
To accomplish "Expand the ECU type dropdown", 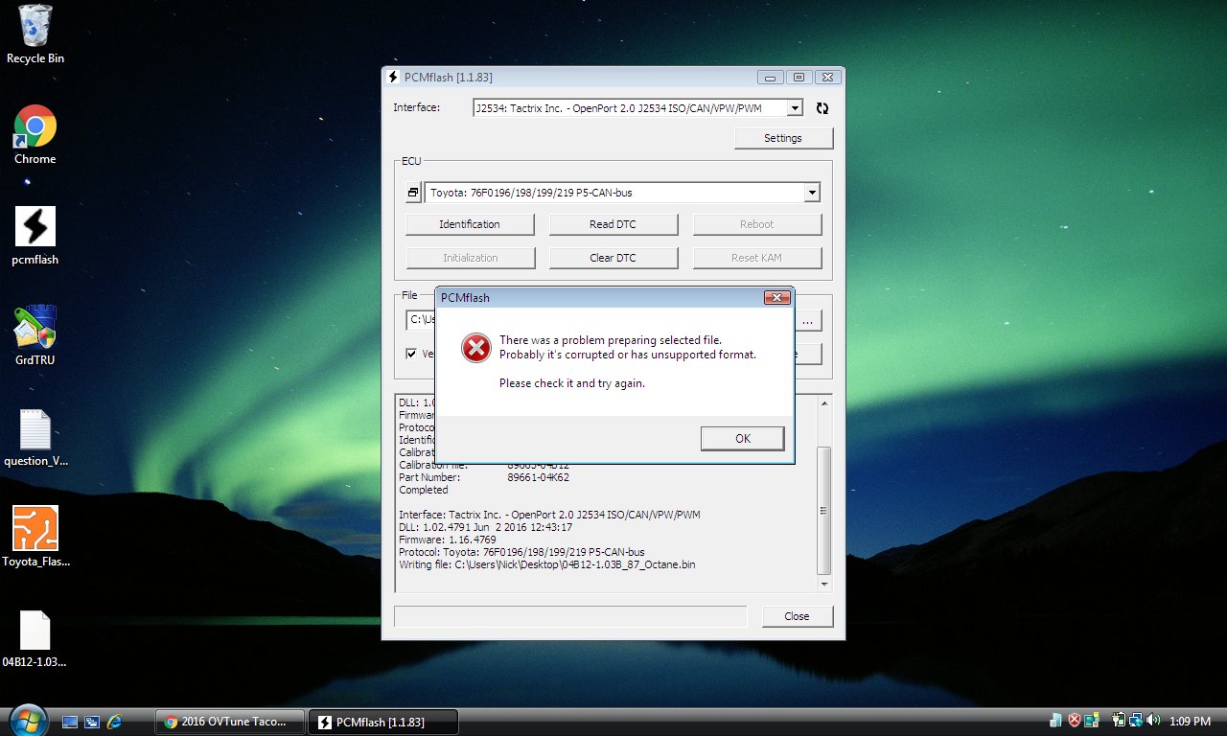I will tap(812, 193).
